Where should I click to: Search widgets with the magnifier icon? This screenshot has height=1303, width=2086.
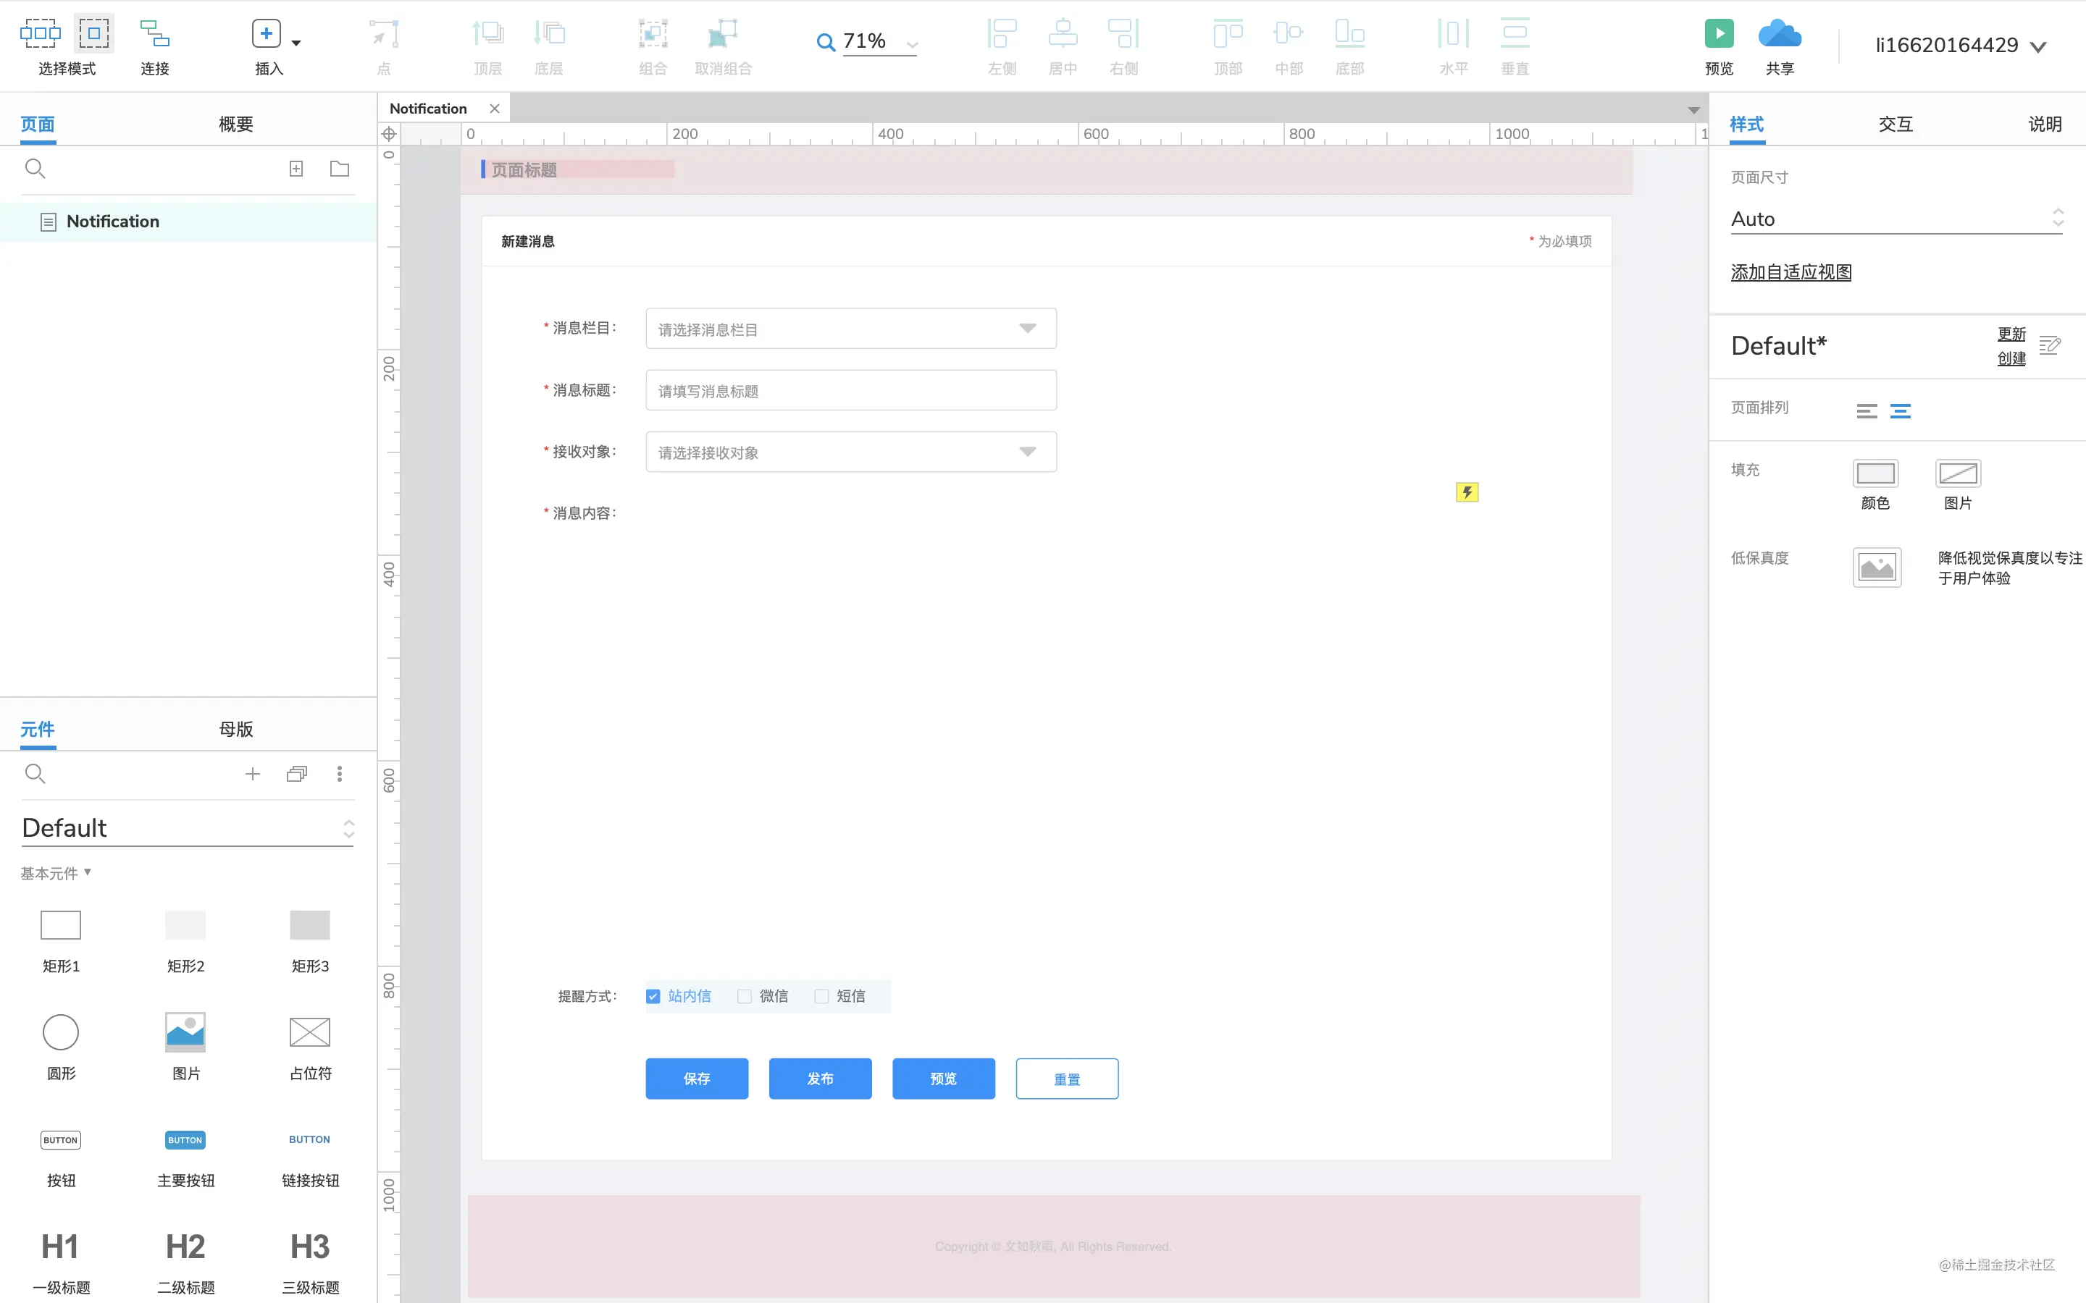tap(35, 773)
